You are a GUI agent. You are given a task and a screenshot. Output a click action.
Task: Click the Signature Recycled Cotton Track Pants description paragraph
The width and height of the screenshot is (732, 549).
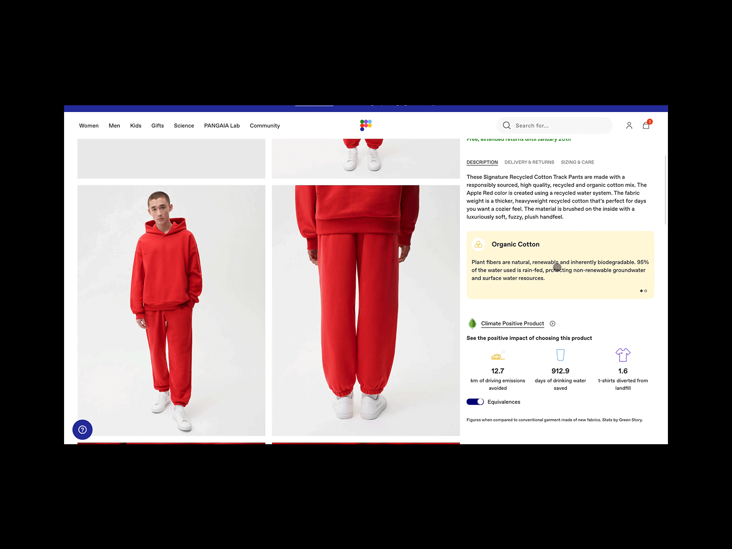557,197
